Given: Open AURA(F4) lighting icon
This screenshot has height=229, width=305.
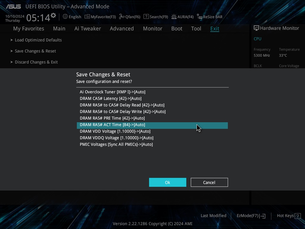Looking at the screenshot, I should coord(174,17).
